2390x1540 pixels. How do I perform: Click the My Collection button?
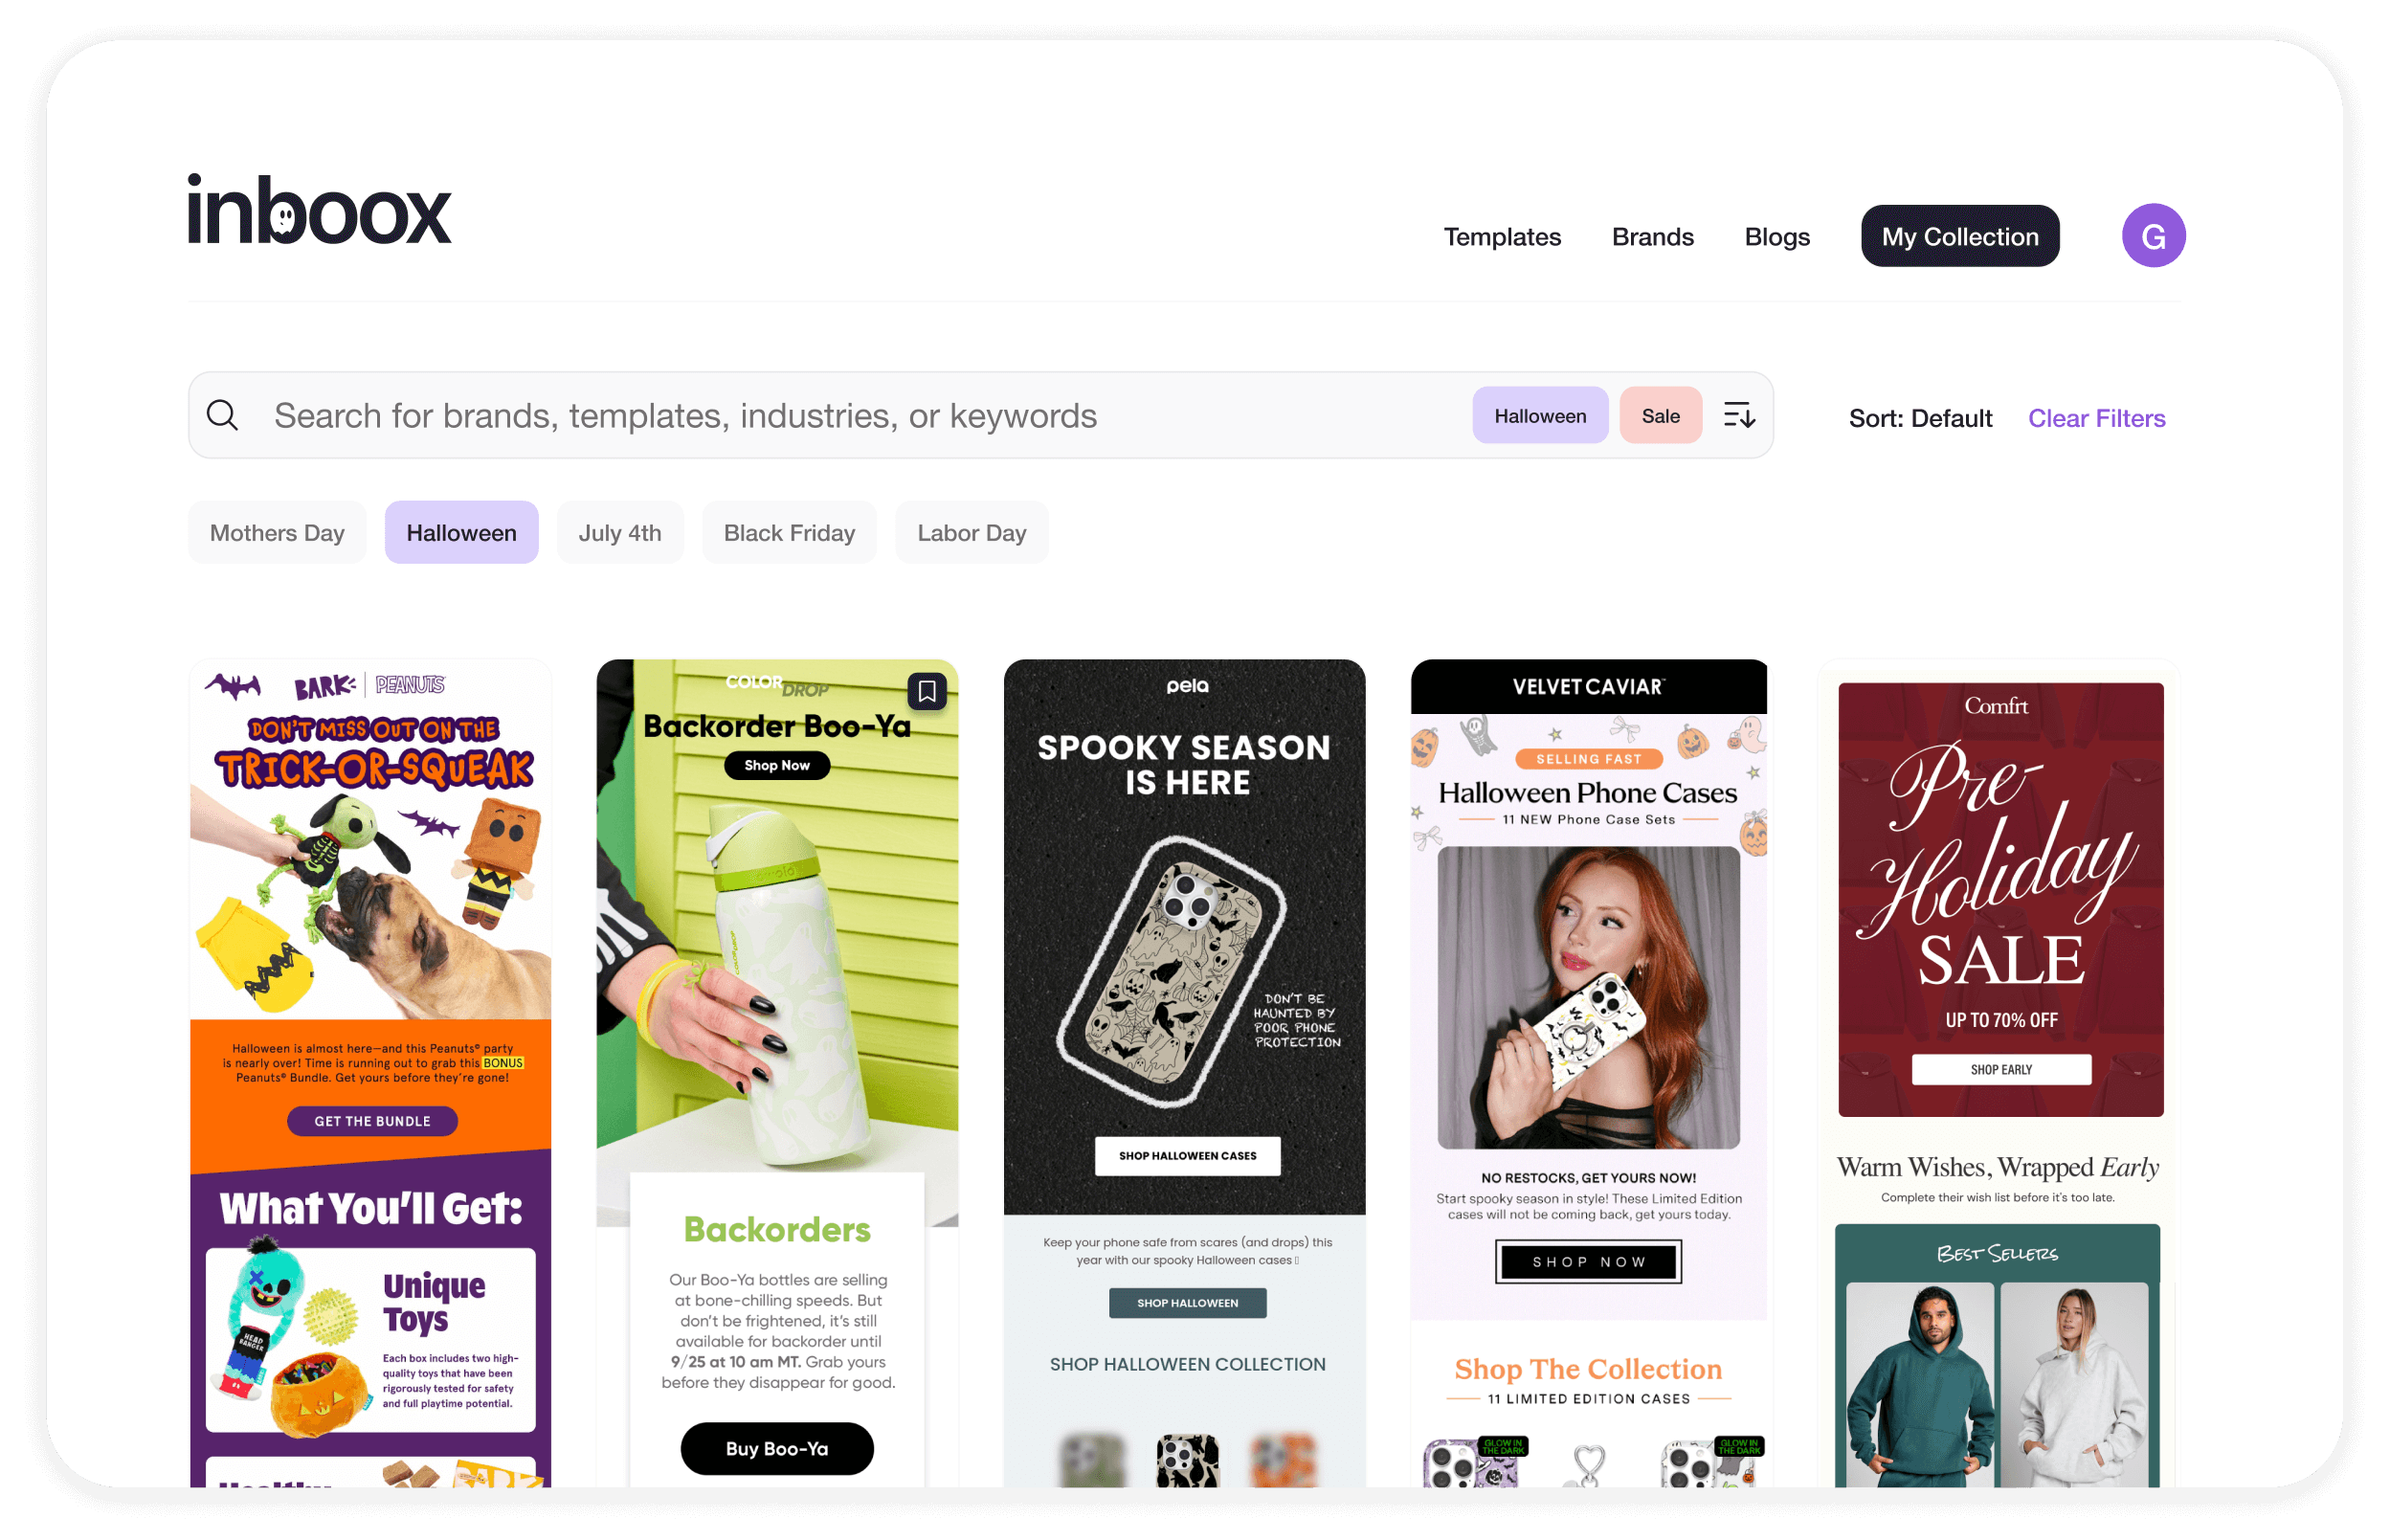1959,236
